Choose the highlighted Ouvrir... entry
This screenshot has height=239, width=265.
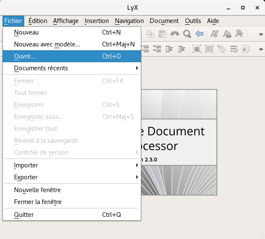click(72, 56)
